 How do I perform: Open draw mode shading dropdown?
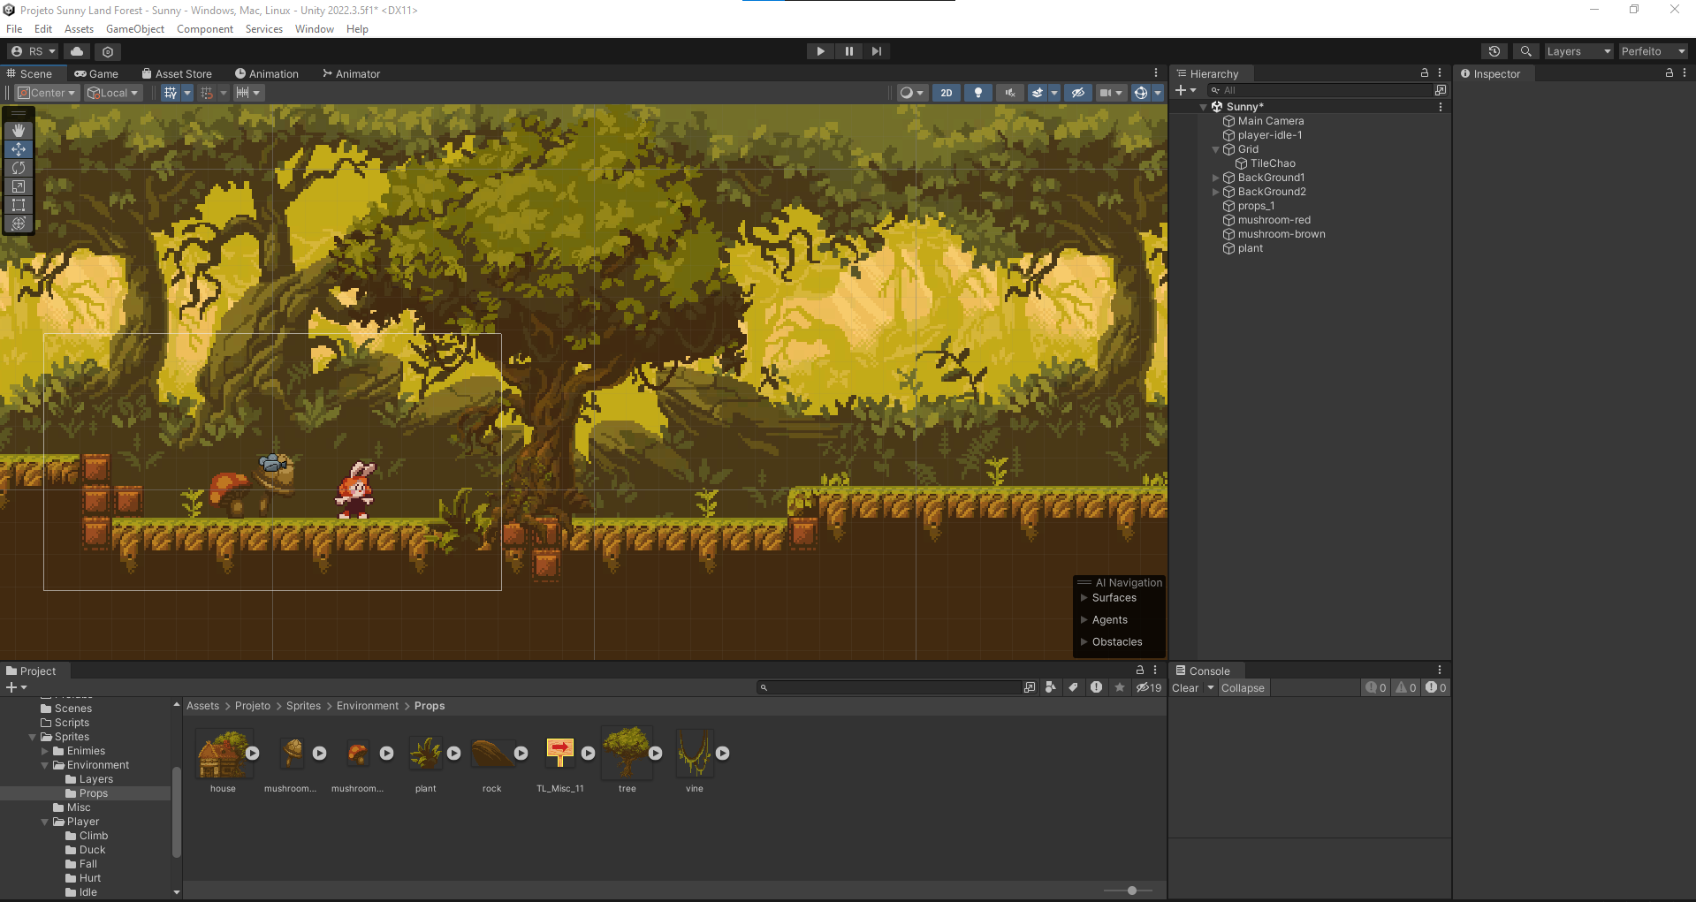coord(911,93)
